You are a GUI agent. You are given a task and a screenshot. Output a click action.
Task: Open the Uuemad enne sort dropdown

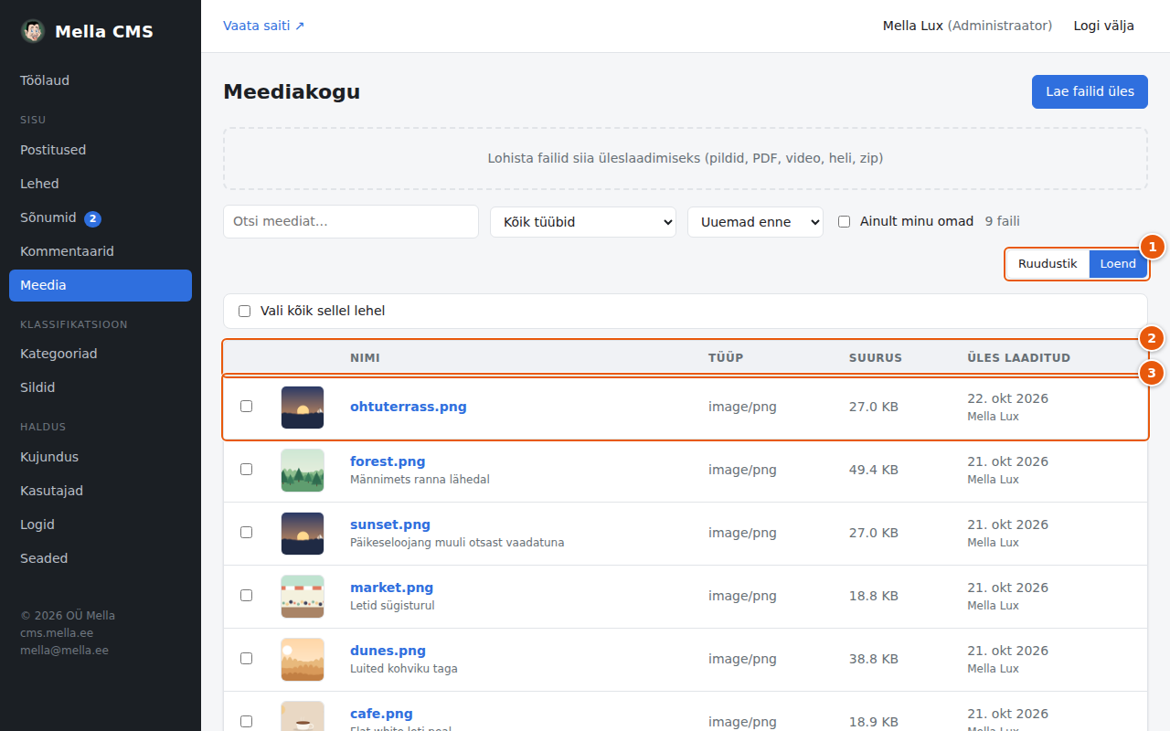[755, 222]
